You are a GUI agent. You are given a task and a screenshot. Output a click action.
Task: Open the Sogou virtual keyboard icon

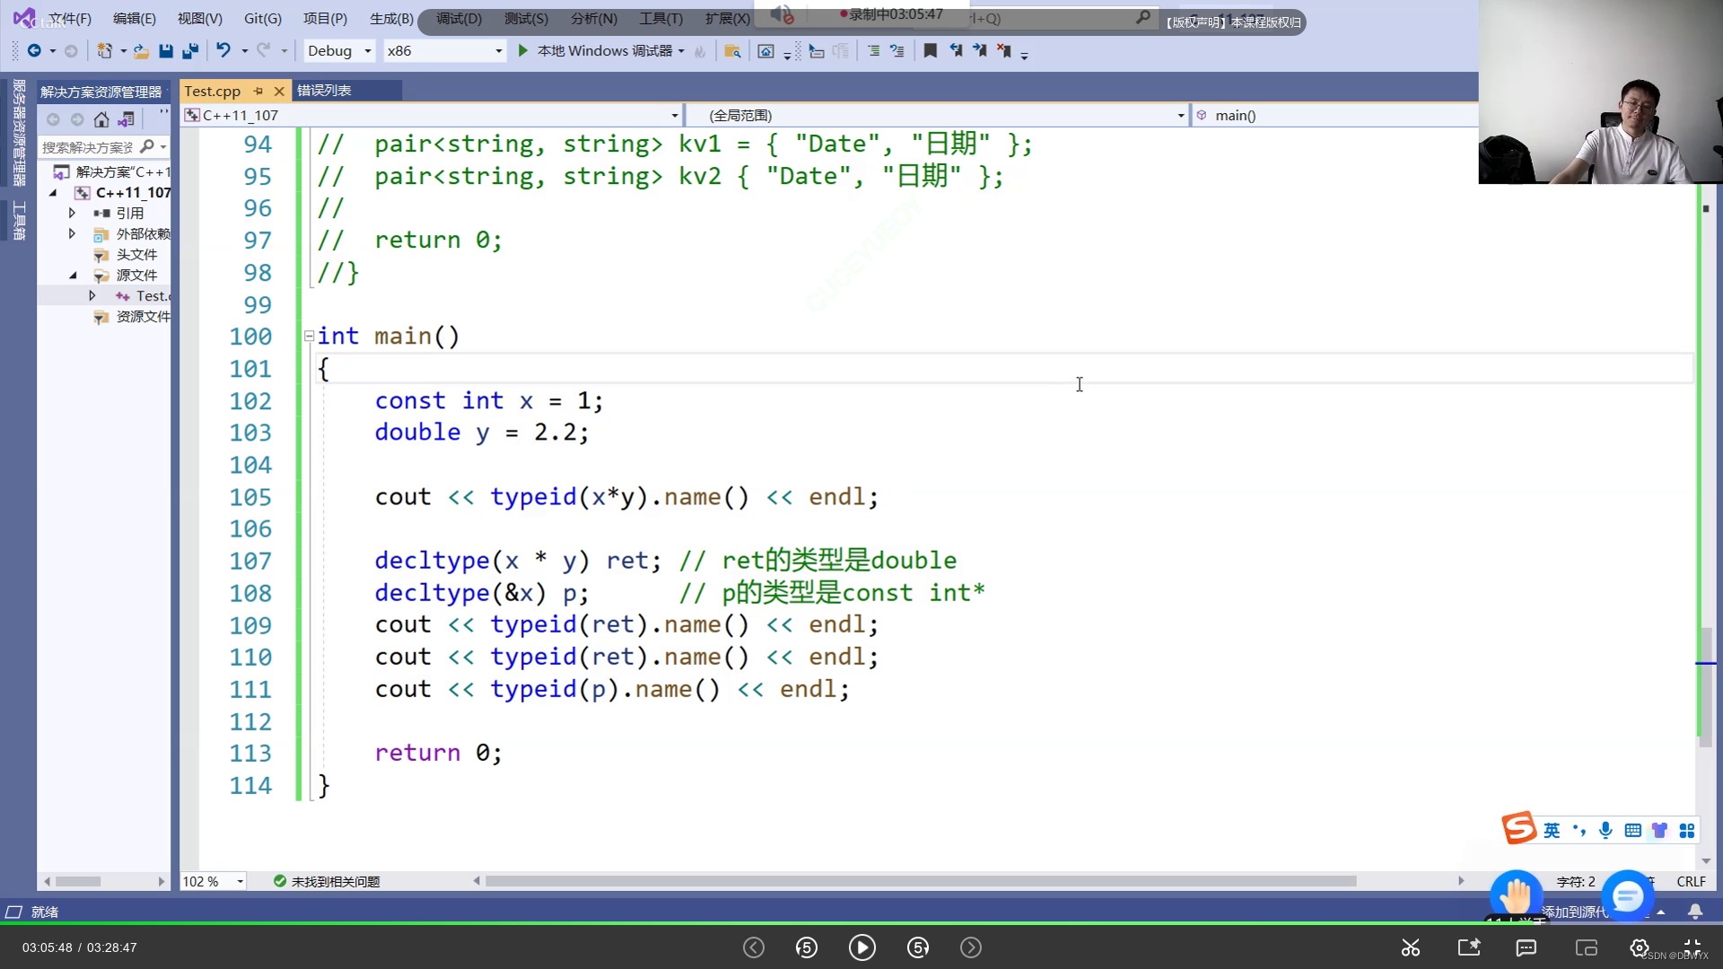(x=1632, y=830)
